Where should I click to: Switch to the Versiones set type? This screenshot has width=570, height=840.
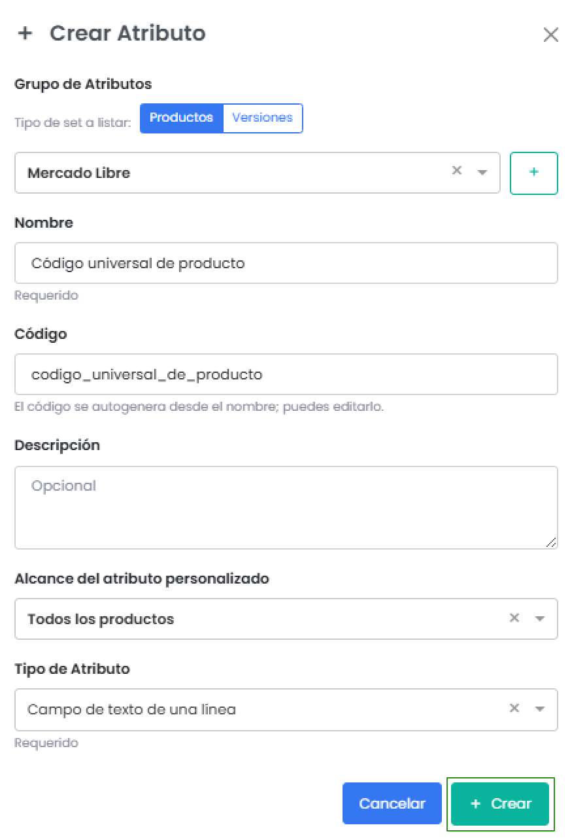pos(262,118)
